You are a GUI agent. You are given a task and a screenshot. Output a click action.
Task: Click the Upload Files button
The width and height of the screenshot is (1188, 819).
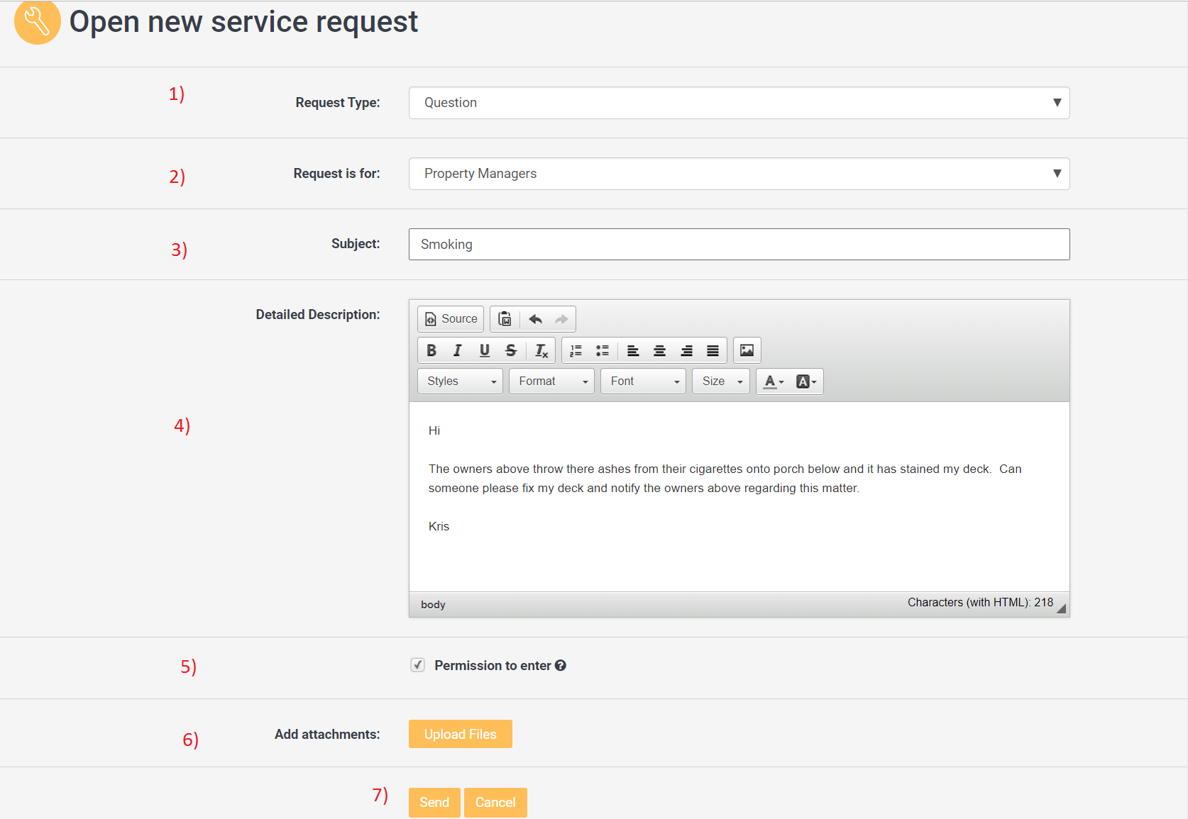click(x=460, y=734)
